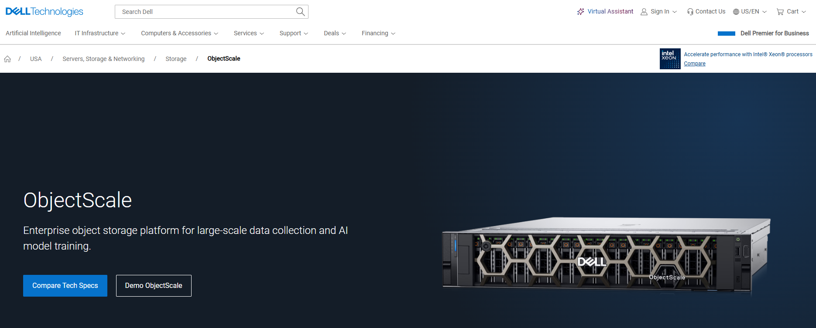The image size is (816, 328).
Task: Expand the Services menu
Action: click(249, 33)
